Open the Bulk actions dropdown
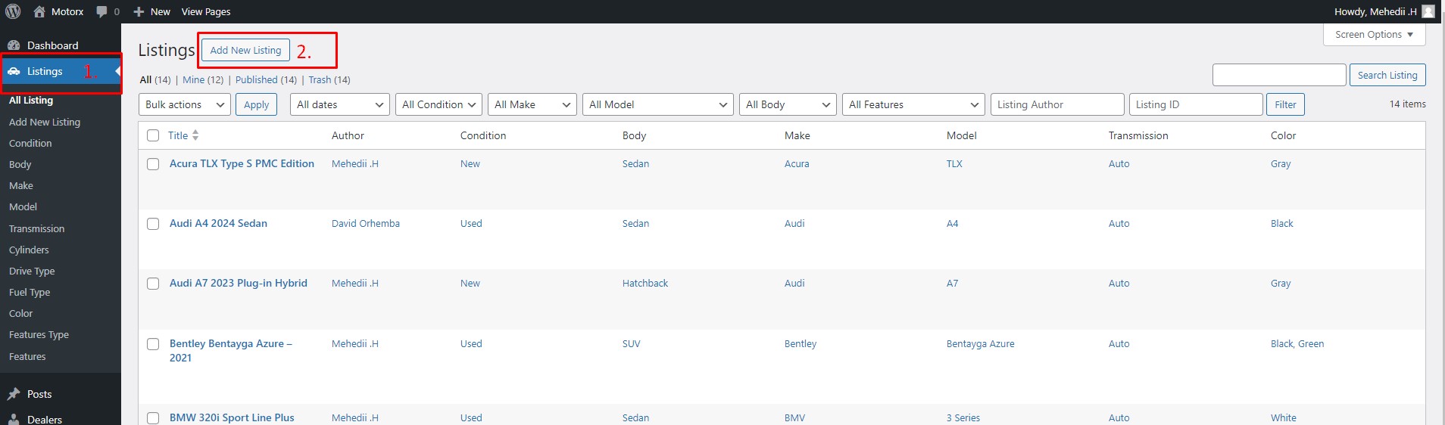This screenshot has width=1445, height=425. pos(185,104)
